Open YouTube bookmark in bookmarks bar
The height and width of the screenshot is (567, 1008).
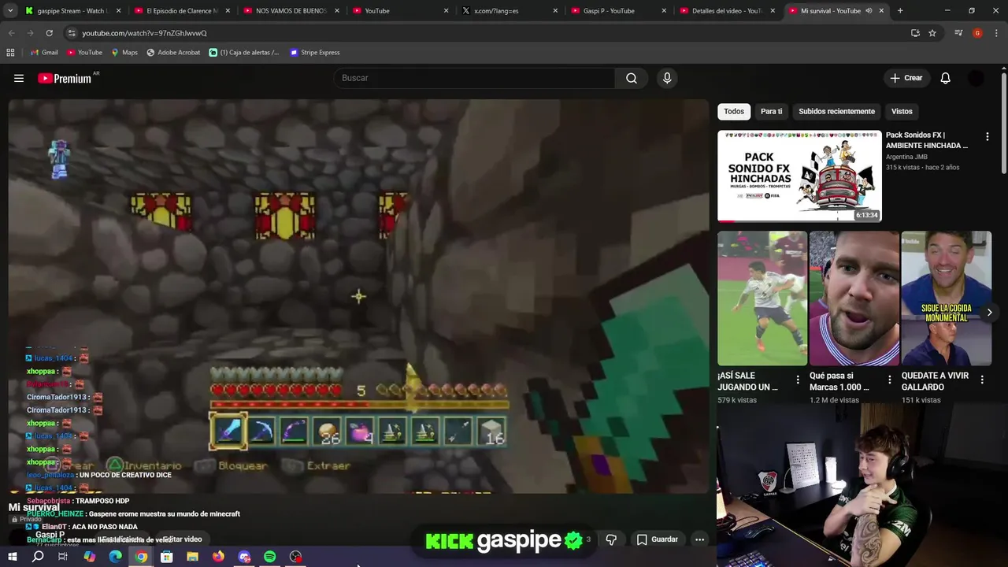point(84,52)
